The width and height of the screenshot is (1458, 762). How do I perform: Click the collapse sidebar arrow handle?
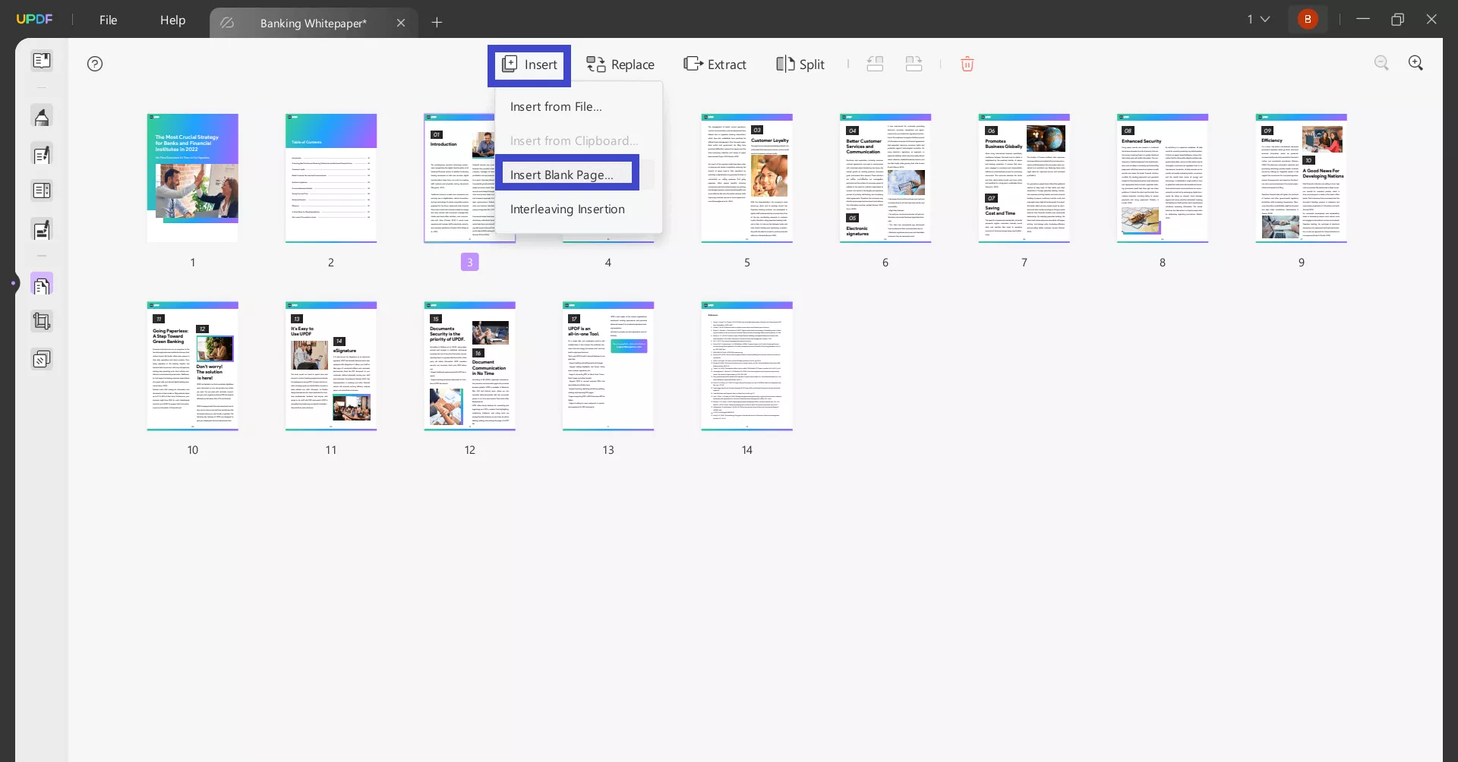[13, 284]
